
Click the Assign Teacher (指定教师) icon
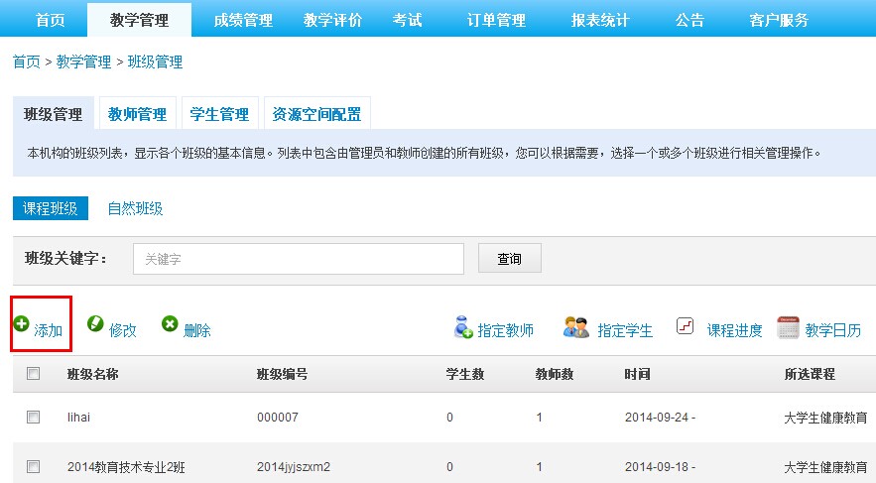(462, 326)
